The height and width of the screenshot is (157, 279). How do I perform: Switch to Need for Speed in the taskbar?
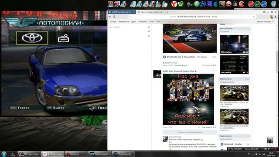(100, 154)
